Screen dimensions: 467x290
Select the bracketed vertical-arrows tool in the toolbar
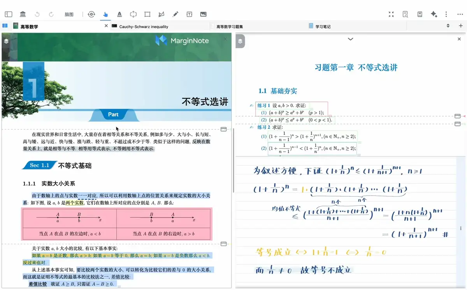pos(133,14)
